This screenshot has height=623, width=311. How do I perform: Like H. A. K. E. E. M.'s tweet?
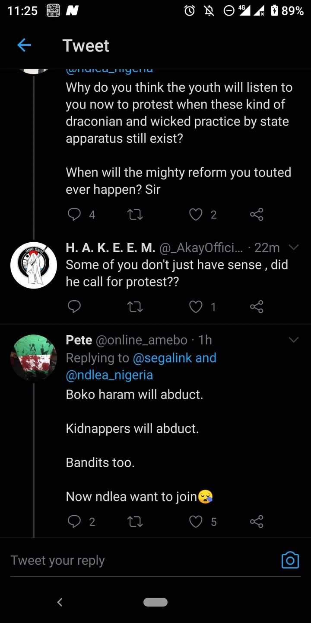pos(196,307)
